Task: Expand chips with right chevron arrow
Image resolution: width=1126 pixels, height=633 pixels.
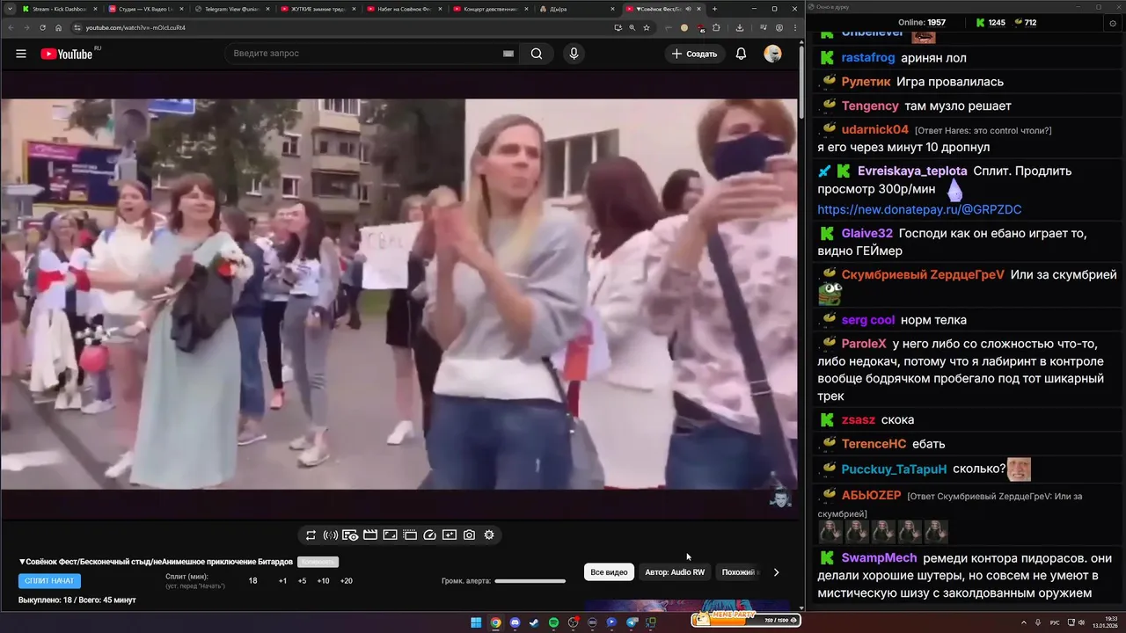Action: [x=776, y=572]
